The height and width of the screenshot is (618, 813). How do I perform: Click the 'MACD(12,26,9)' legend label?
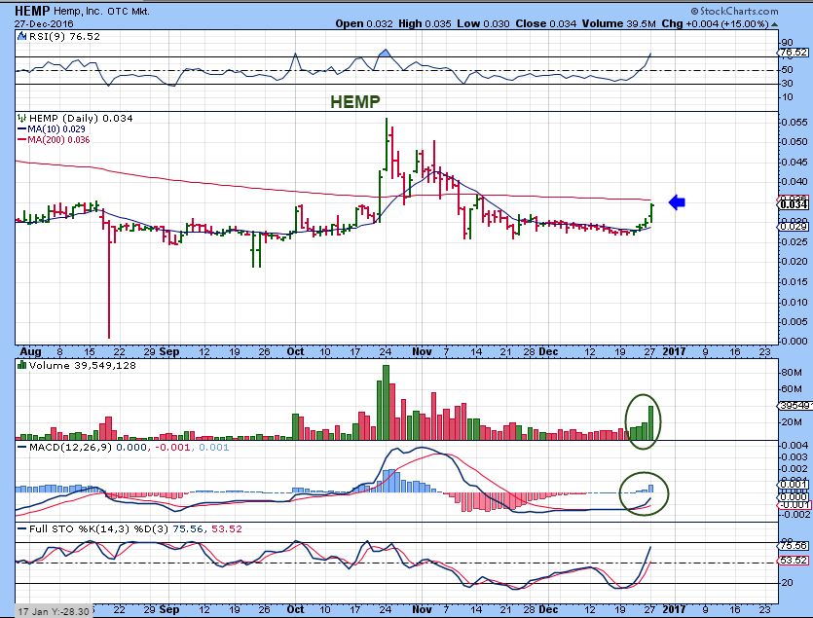pos(70,447)
